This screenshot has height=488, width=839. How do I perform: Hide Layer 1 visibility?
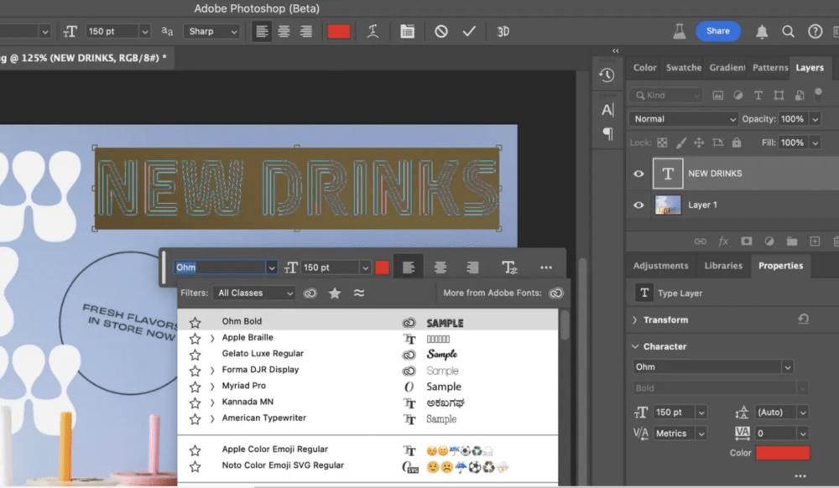pos(638,205)
